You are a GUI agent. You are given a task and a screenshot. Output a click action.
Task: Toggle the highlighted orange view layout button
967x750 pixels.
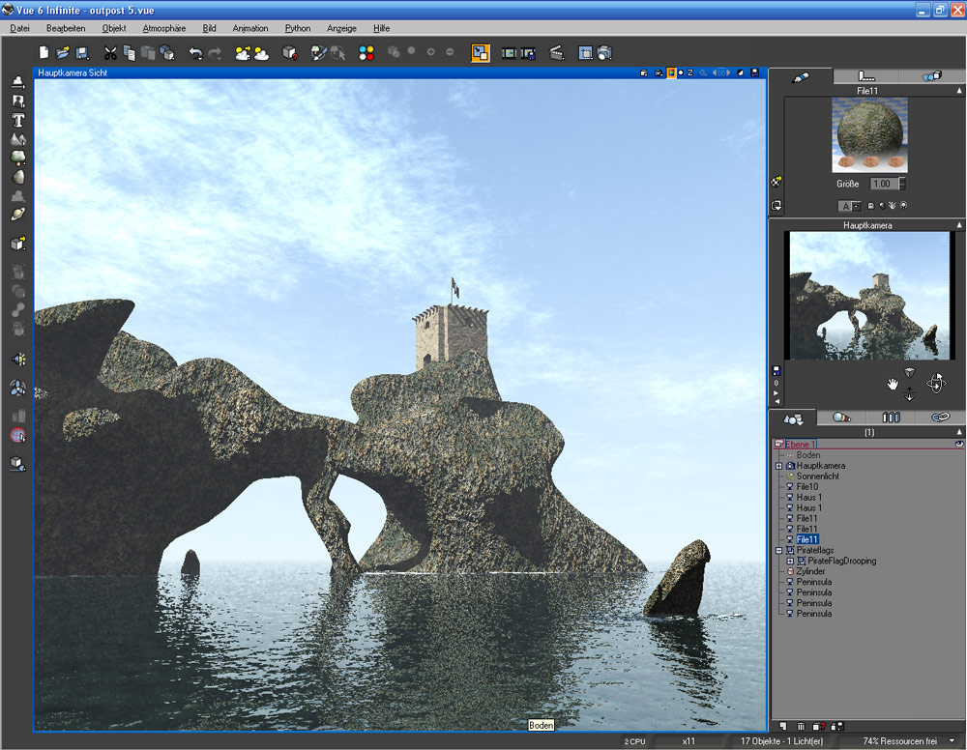(x=481, y=53)
